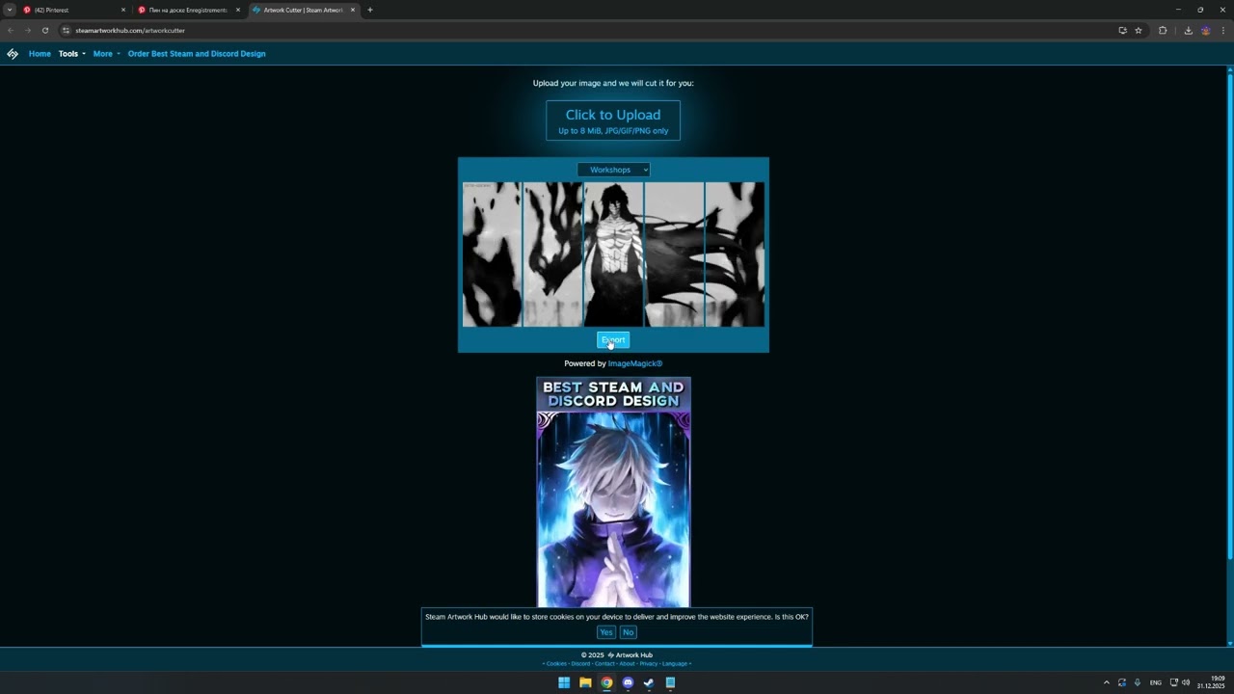Click the Home navigation link
Viewport: 1234px width, 694px height.
pyautogui.click(x=40, y=54)
